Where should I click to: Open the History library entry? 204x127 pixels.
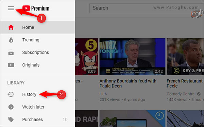38,94
